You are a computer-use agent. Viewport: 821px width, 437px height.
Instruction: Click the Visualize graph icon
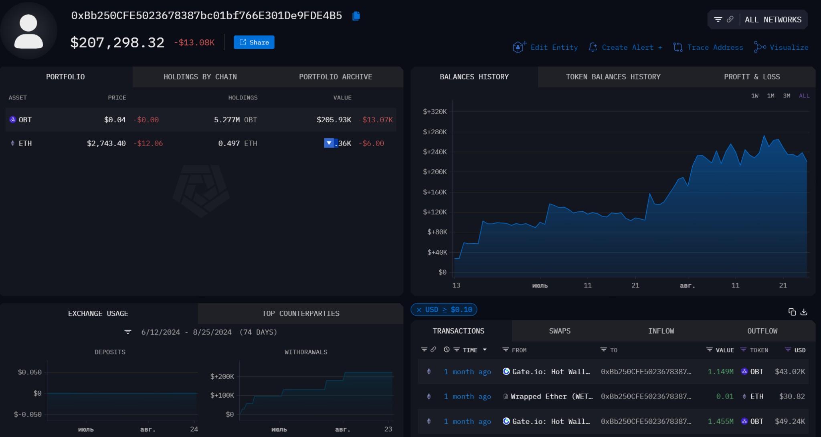(x=760, y=47)
